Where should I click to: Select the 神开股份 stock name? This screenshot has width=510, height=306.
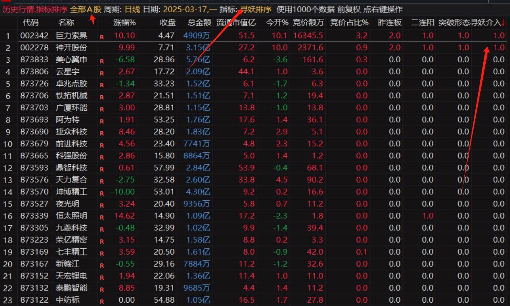(x=72, y=48)
